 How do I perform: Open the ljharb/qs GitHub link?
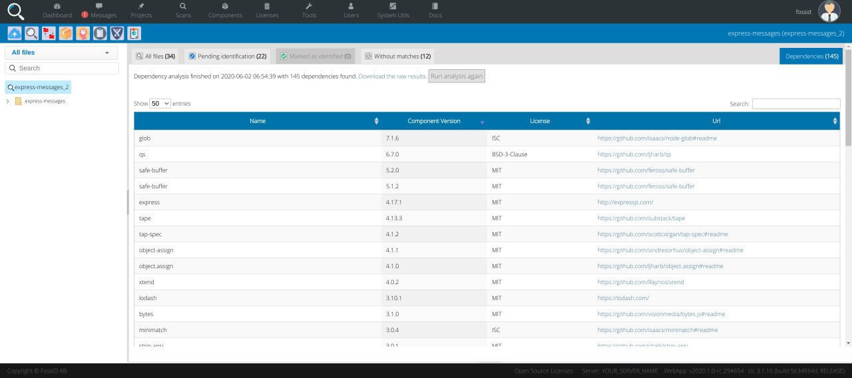(634, 154)
